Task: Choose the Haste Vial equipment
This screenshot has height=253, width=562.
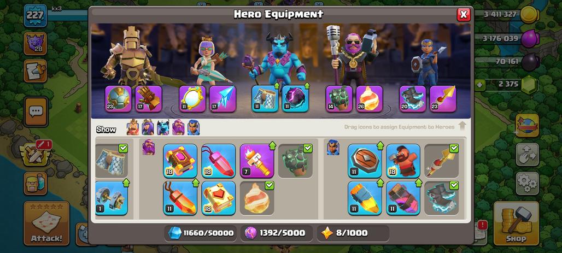Action: [403, 198]
